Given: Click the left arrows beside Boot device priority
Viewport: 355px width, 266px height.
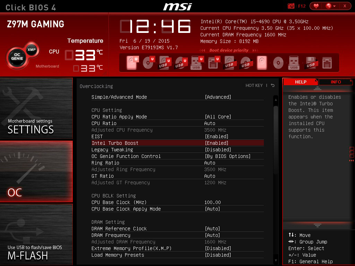Looking at the screenshot, I should (202, 51).
